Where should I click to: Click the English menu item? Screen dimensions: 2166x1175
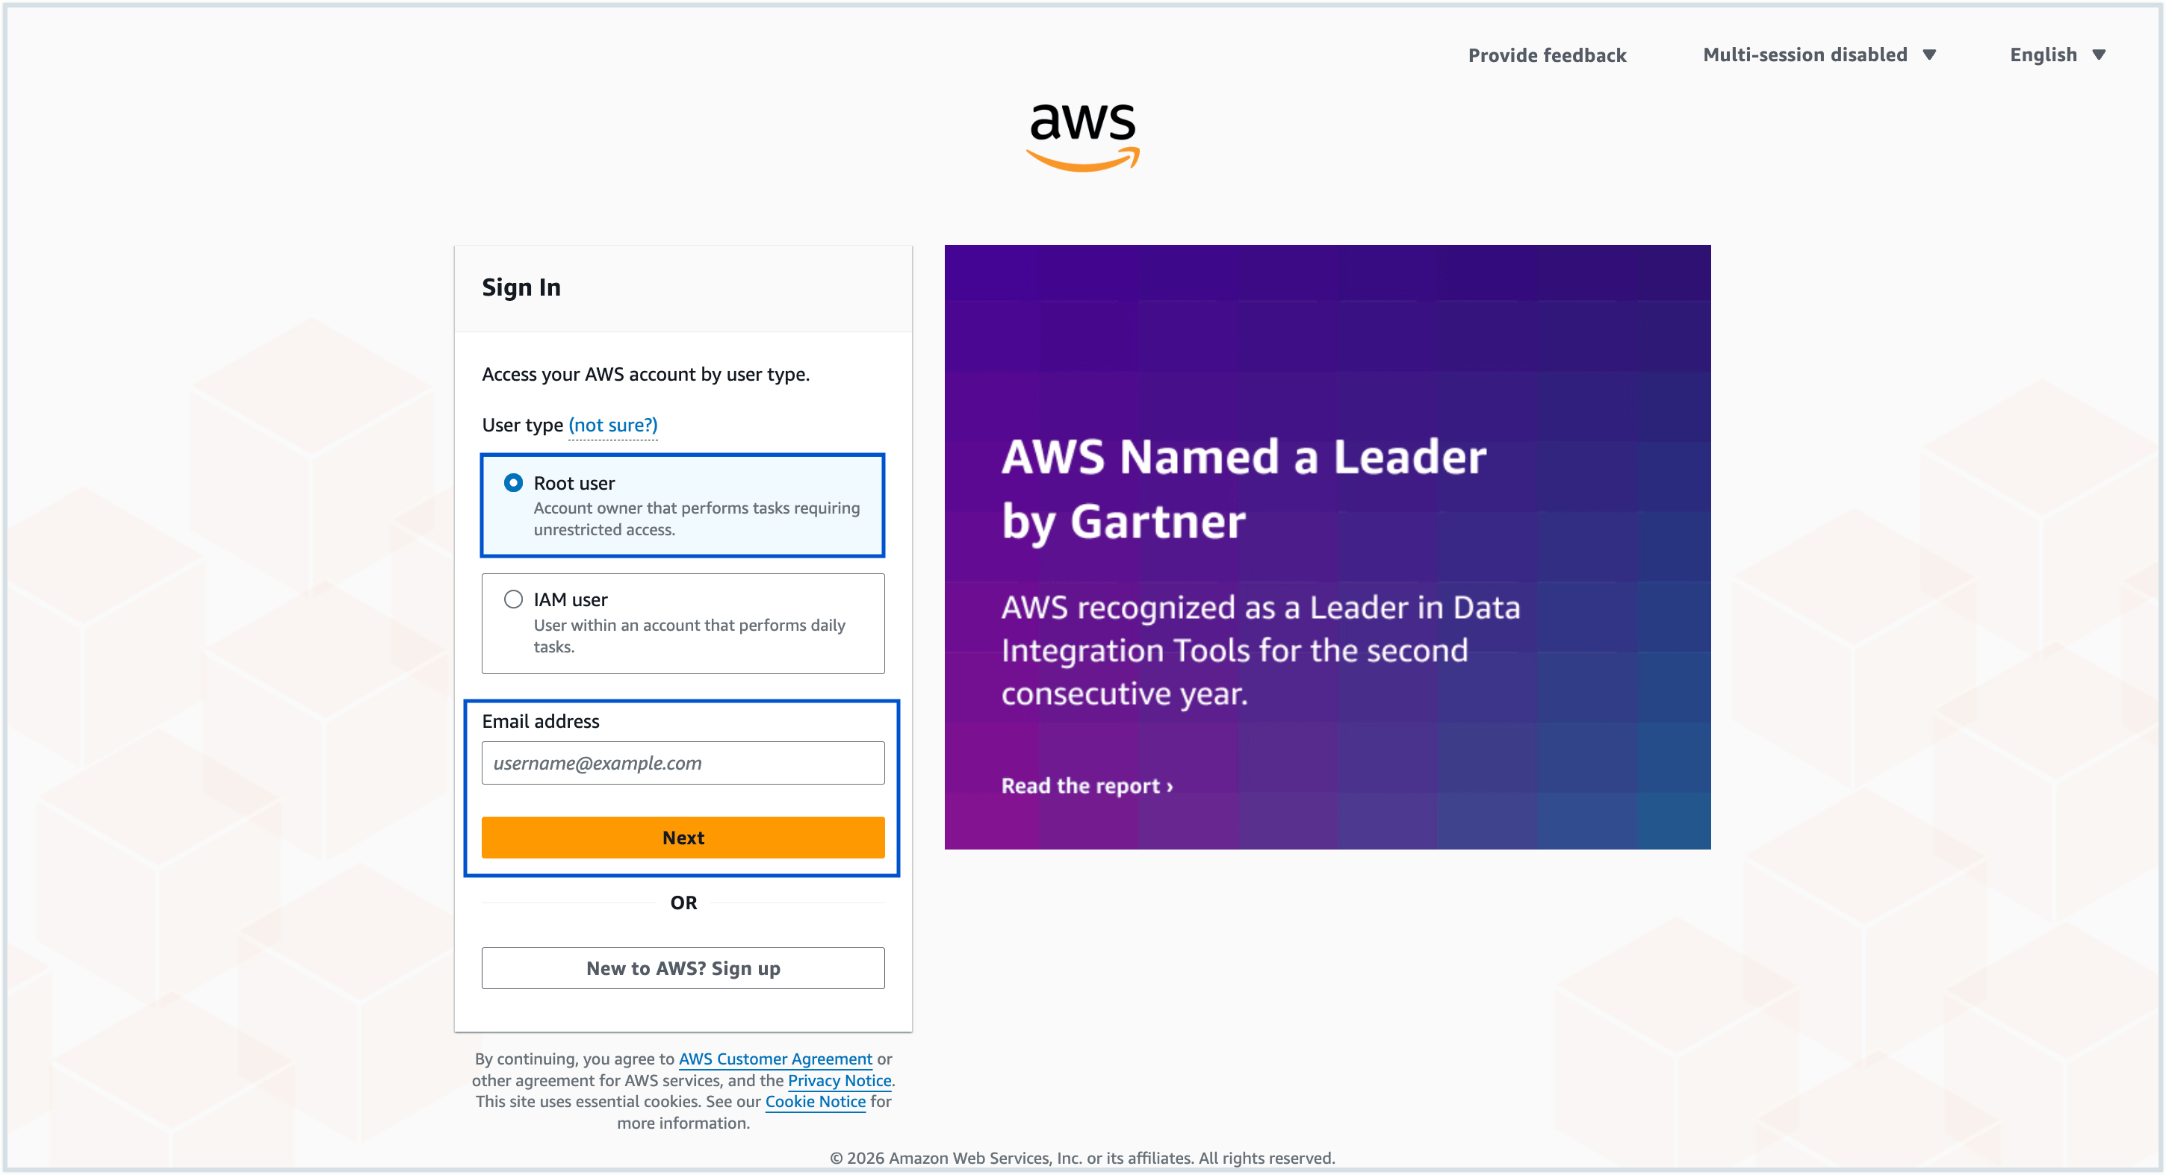2045,54
